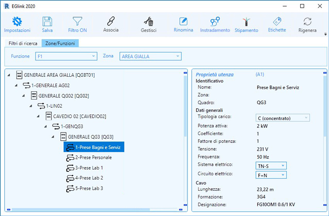Select the 2-Prese Personale tree row

point(89,158)
